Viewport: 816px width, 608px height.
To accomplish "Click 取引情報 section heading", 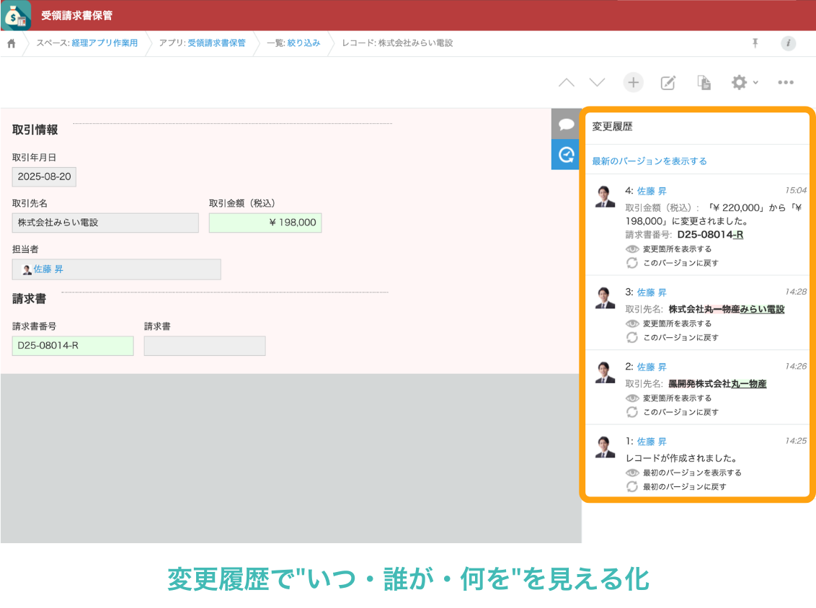I will pos(35,130).
